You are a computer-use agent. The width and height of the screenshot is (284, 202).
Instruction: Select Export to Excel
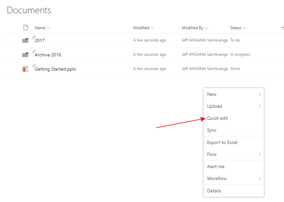234,142
